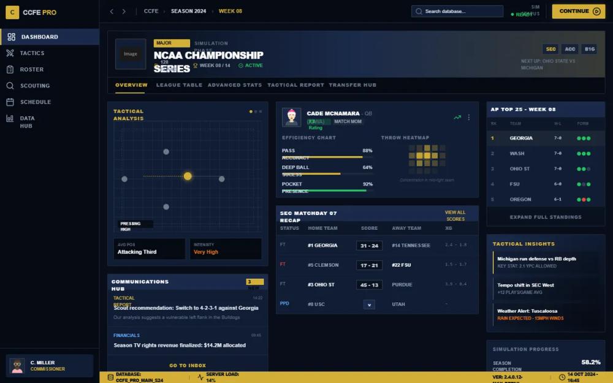The image size is (613, 383).
Task: Open the Transfer Hub tab
Action: (352, 85)
